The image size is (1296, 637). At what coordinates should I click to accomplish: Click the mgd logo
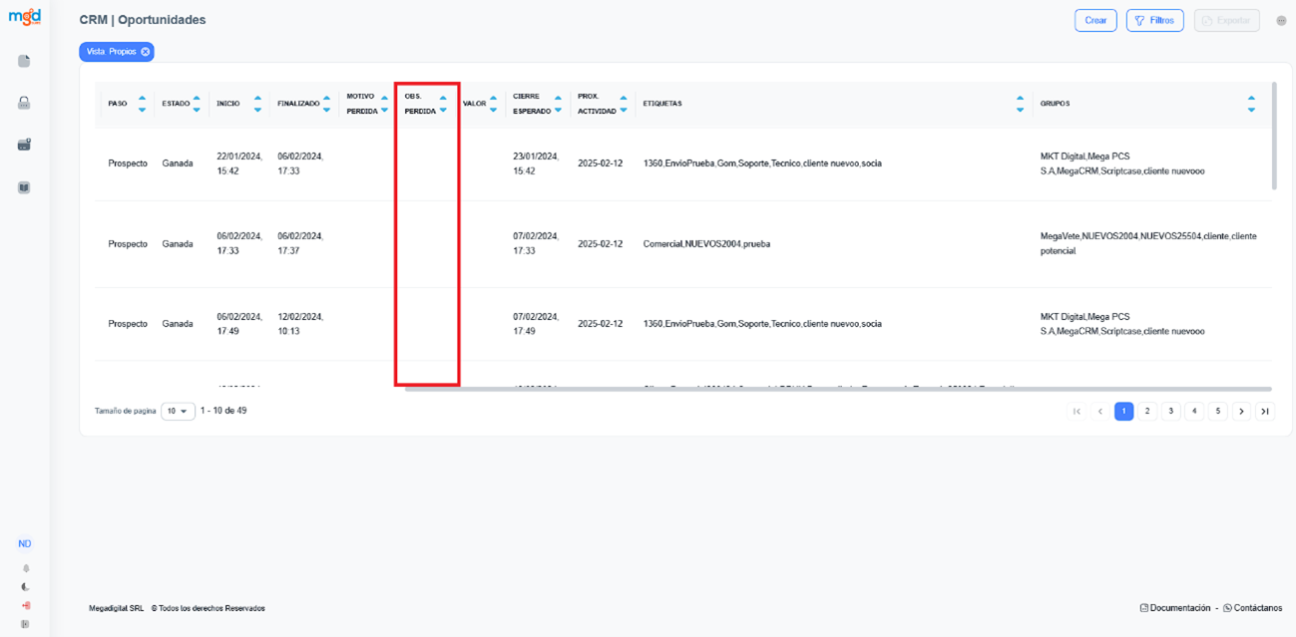[24, 18]
